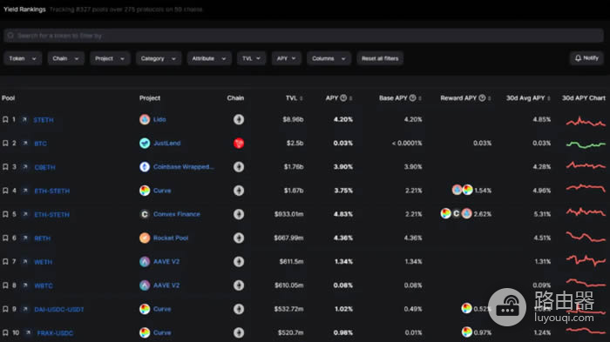Bookmark the CBETH pool row
Image resolution: width=610 pixels, height=342 pixels.
click(5, 167)
